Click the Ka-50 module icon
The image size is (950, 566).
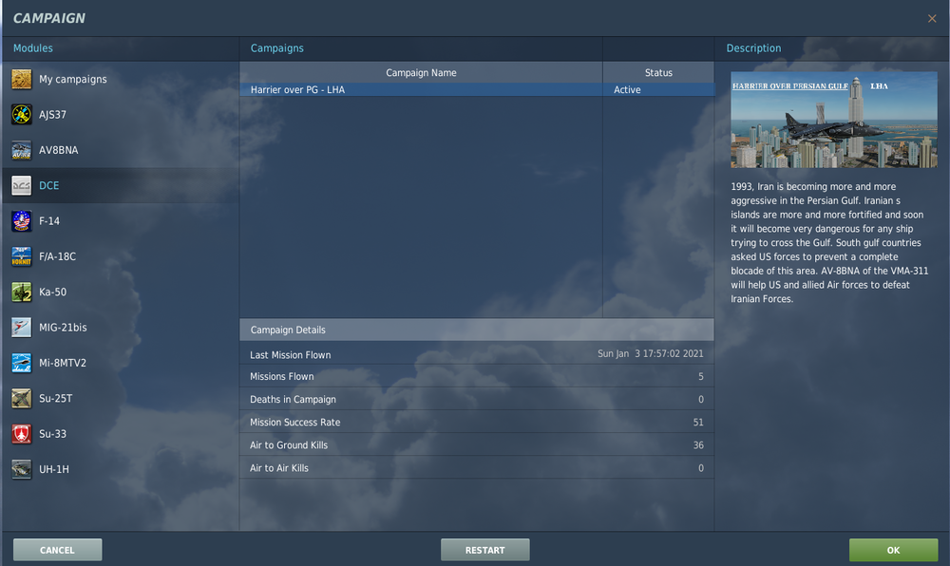[x=21, y=292]
